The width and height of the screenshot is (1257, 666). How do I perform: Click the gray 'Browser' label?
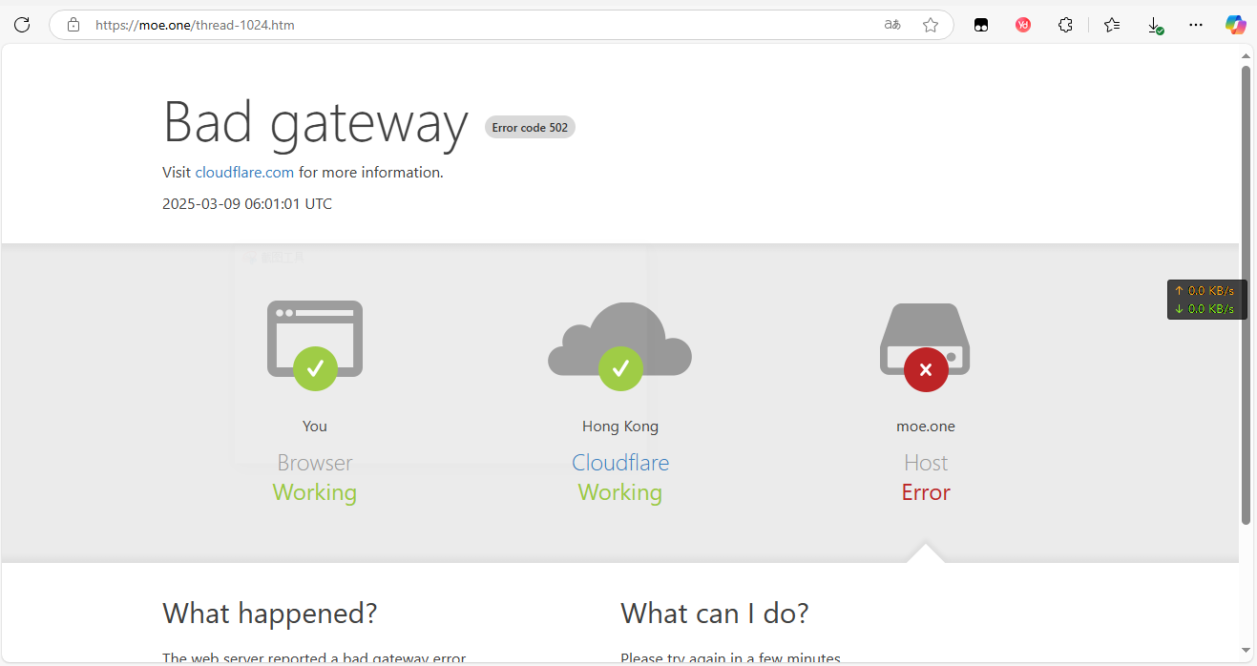point(315,463)
